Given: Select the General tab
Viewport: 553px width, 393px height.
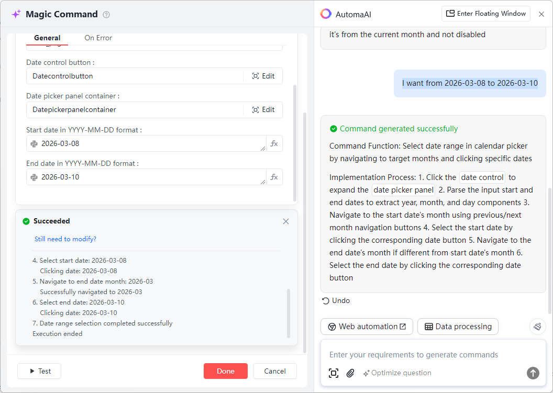Looking at the screenshot, I should point(47,38).
